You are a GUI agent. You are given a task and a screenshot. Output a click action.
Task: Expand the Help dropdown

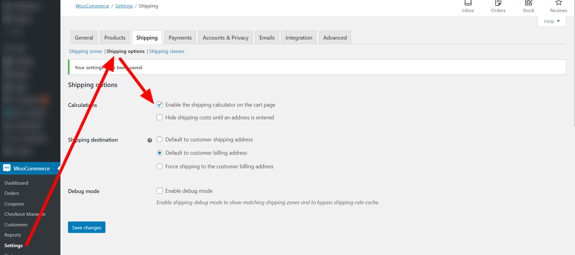(x=552, y=21)
